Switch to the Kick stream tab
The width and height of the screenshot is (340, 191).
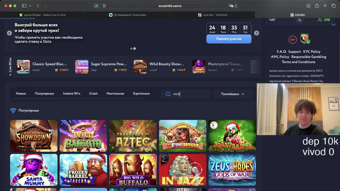coord(42,15)
